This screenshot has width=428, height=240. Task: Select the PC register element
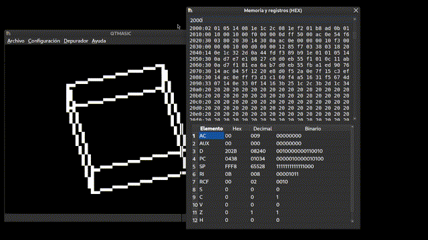coord(211,159)
